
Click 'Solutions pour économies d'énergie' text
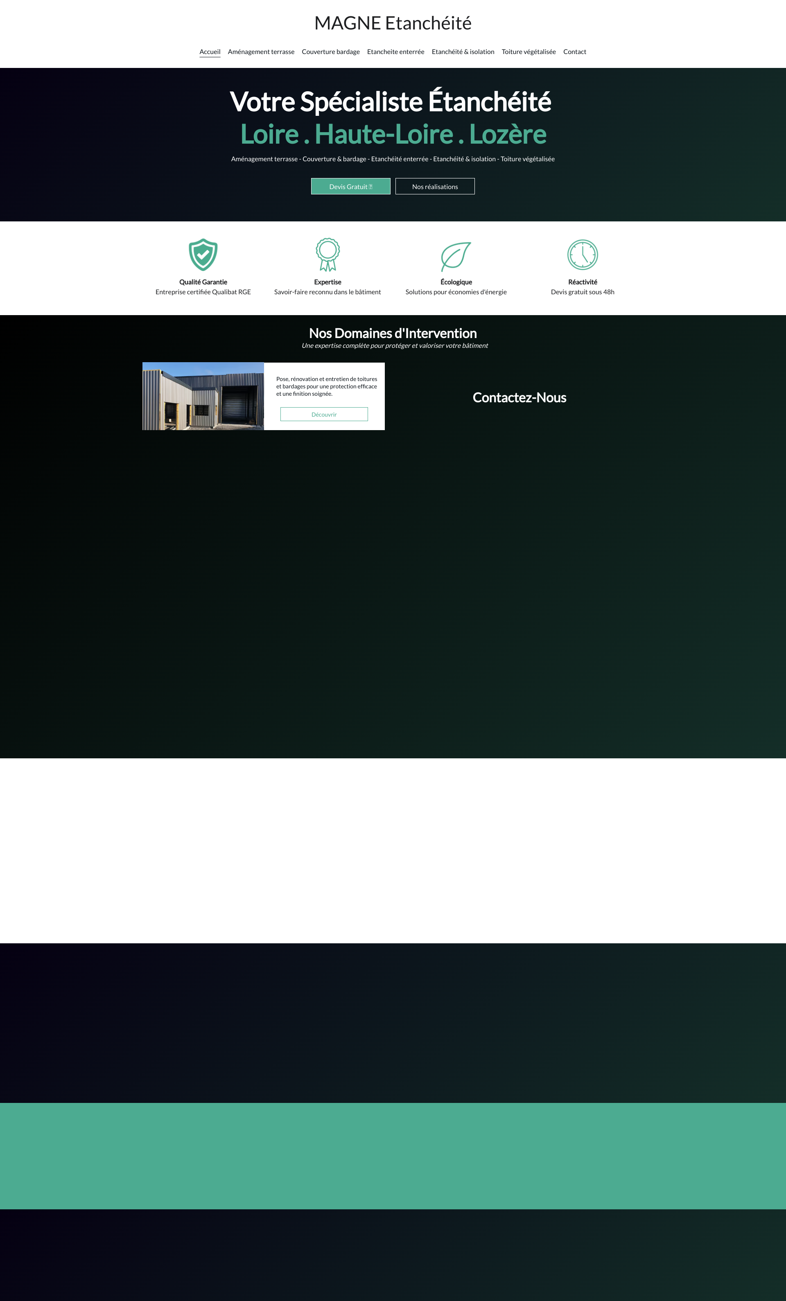[x=456, y=292]
